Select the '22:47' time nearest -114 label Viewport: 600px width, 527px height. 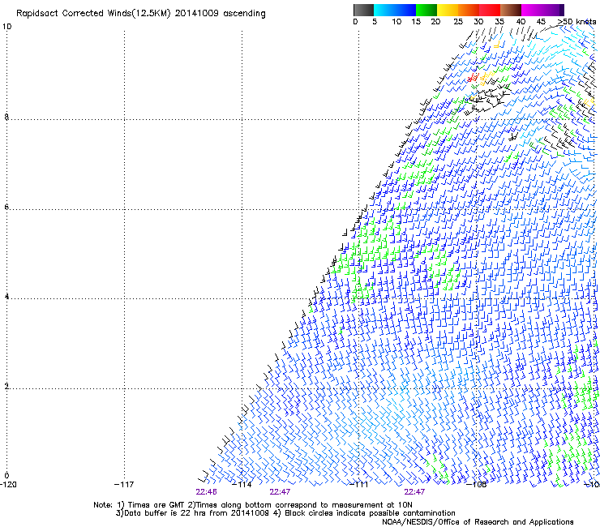[280, 492]
